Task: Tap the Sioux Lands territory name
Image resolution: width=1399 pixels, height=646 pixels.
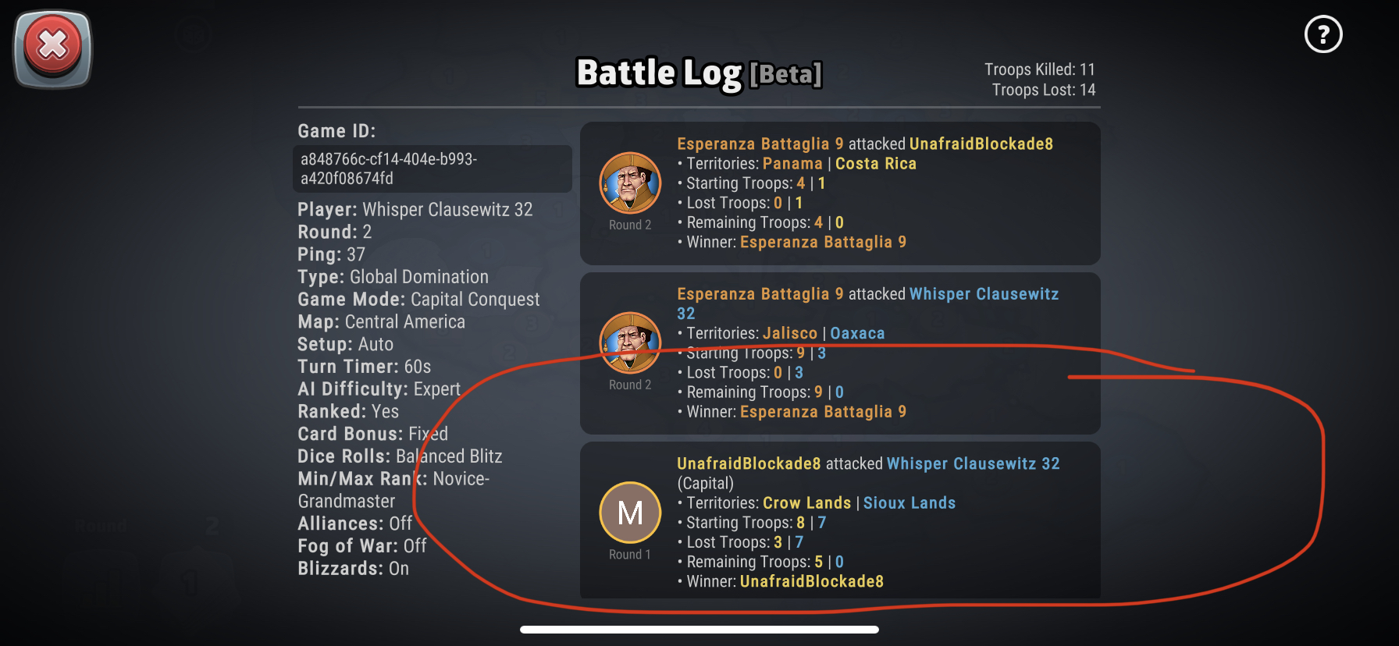Action: tap(910, 503)
